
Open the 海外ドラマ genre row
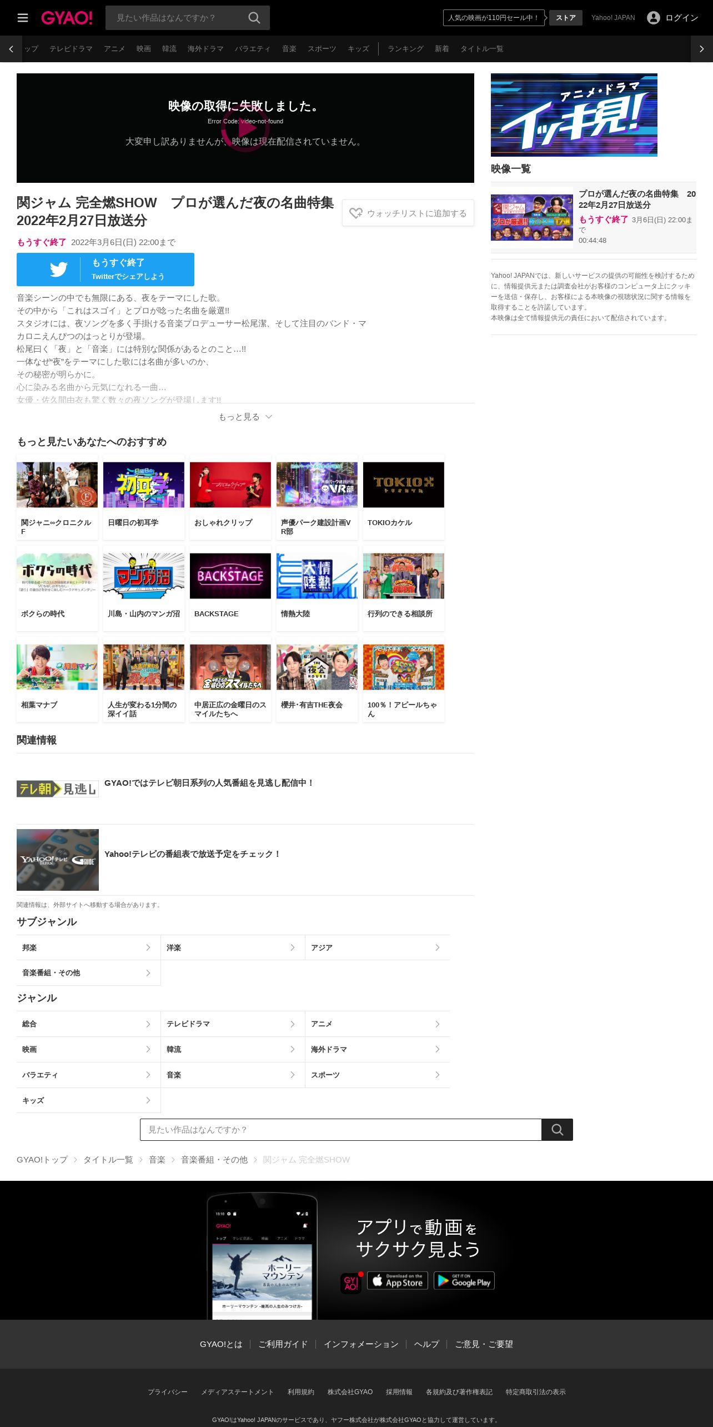378,1049
